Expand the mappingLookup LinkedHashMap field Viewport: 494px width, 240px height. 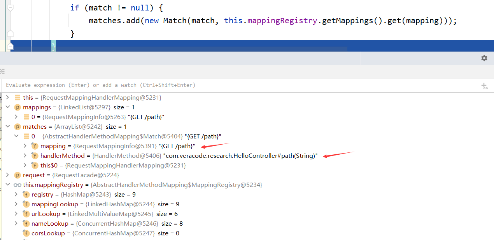click(x=16, y=204)
